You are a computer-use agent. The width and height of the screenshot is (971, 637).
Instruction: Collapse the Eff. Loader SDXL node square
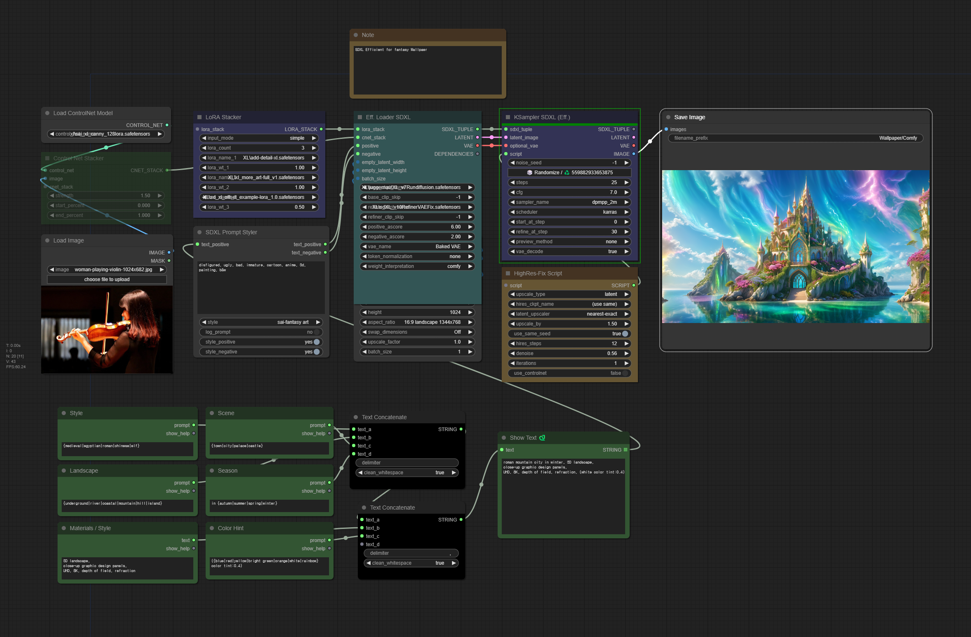(360, 117)
